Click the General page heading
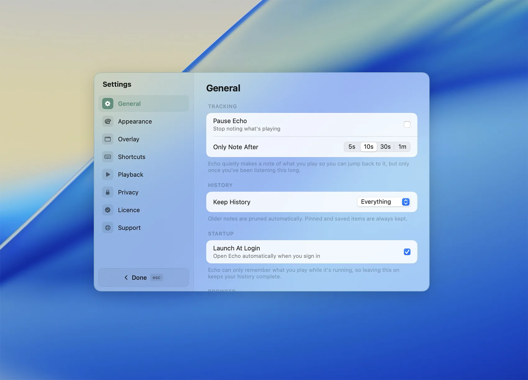 pos(223,88)
